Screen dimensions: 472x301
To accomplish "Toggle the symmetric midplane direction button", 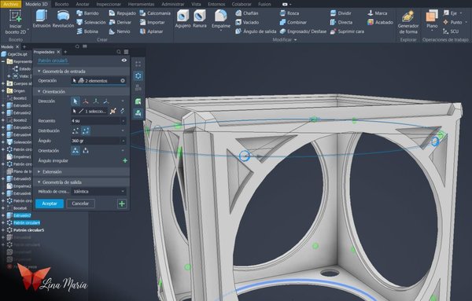I will click(x=112, y=112).
